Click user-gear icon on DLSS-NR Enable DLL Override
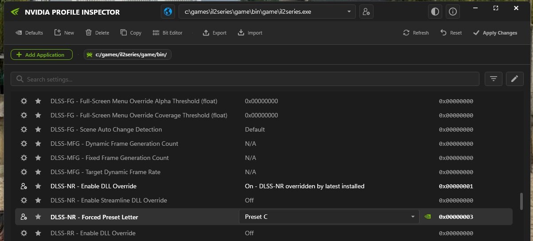Viewport: 533px width, 241px height. (x=24, y=186)
